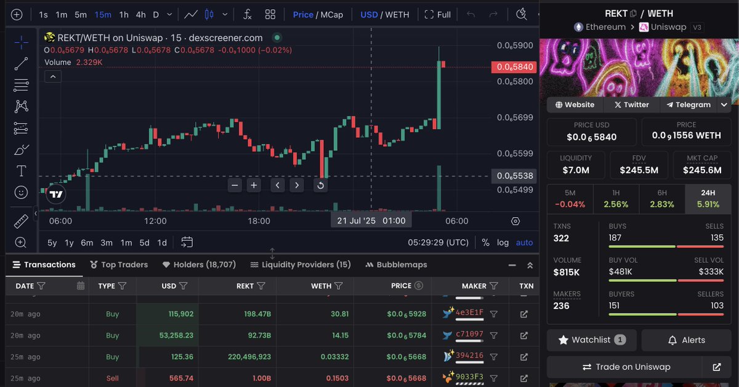Open the USD column filter
Image resolution: width=739 pixels, height=387 pixels.
184,285
